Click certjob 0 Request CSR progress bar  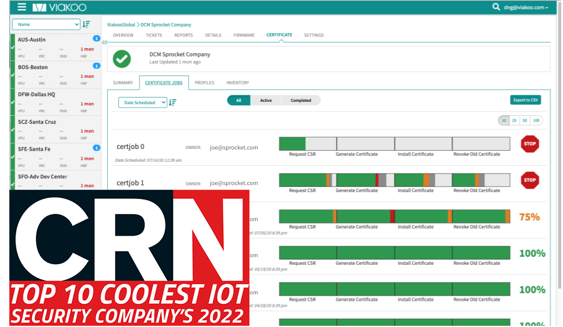(308, 143)
